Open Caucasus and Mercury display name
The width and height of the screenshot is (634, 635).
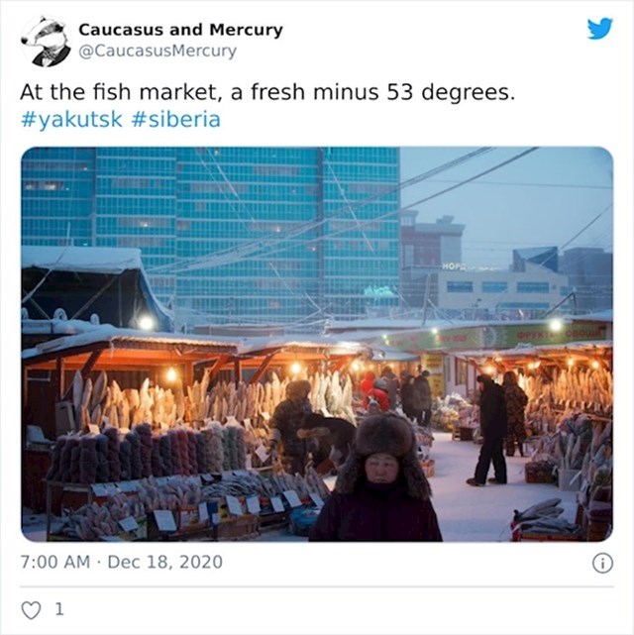(180, 30)
